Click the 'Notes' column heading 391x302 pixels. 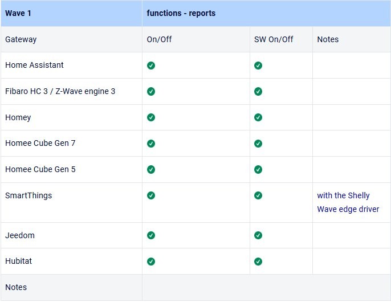328,39
